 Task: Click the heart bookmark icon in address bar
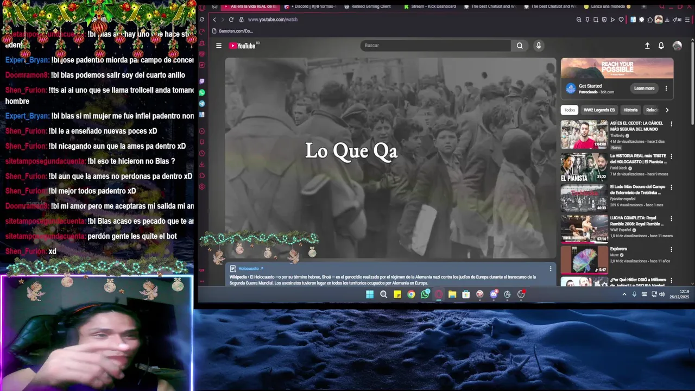tap(621, 20)
